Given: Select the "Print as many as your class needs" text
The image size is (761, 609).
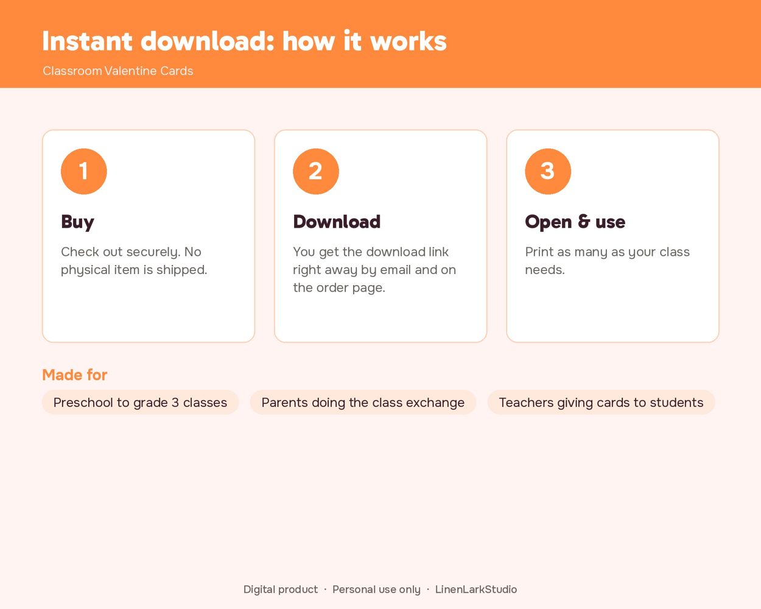Looking at the screenshot, I should (608, 261).
